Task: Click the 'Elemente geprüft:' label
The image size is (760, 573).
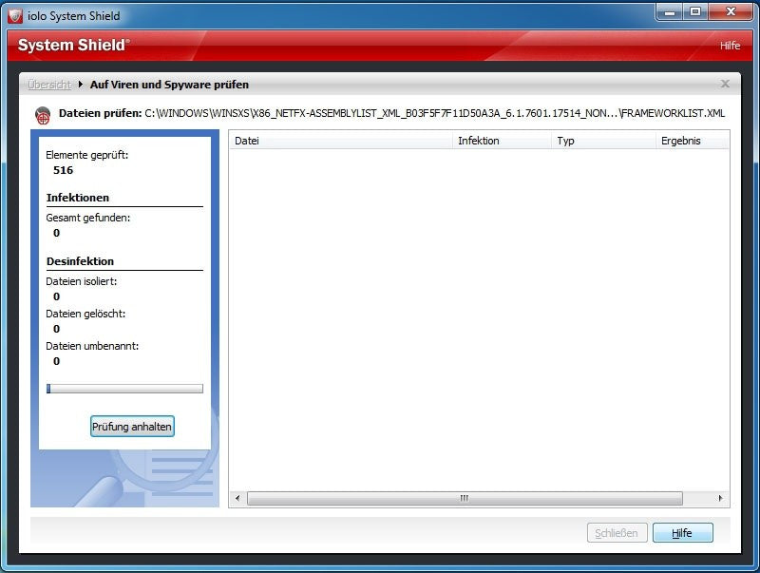Action: coord(86,155)
